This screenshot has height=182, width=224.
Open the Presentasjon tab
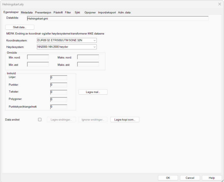pyautogui.click(x=43, y=12)
